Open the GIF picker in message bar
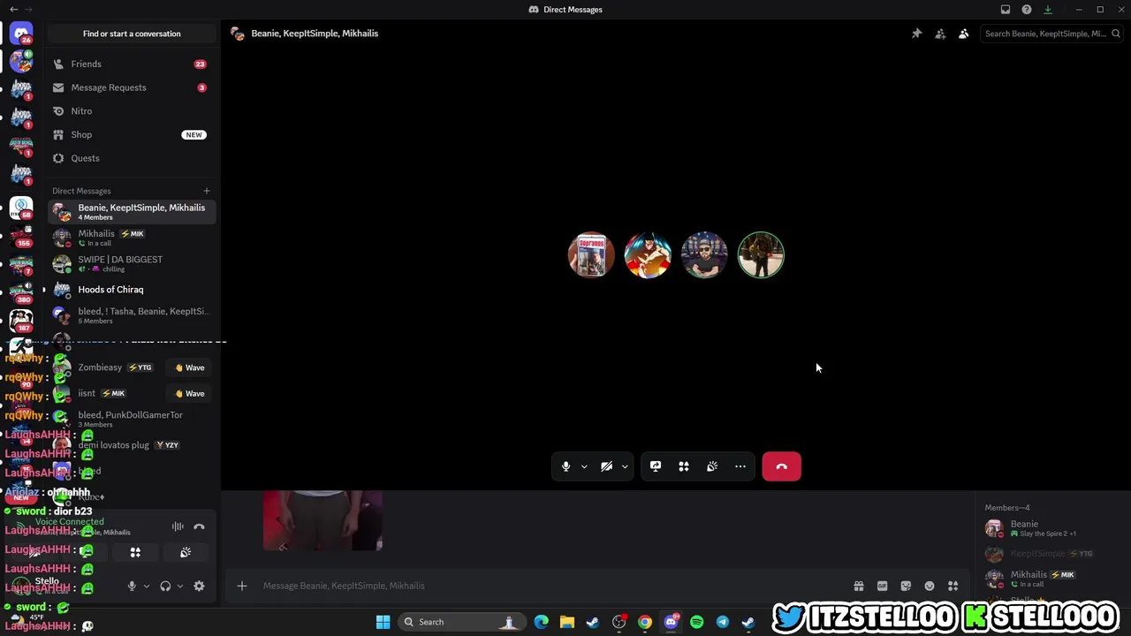 882,586
